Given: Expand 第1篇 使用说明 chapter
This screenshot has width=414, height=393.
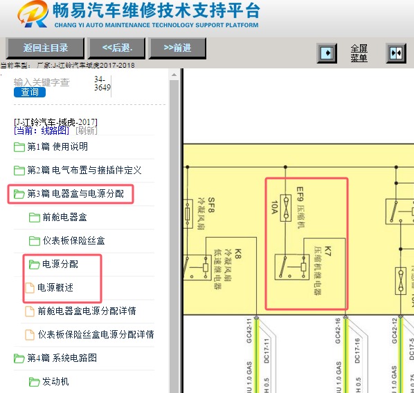Looking at the screenshot, I should tap(57, 146).
